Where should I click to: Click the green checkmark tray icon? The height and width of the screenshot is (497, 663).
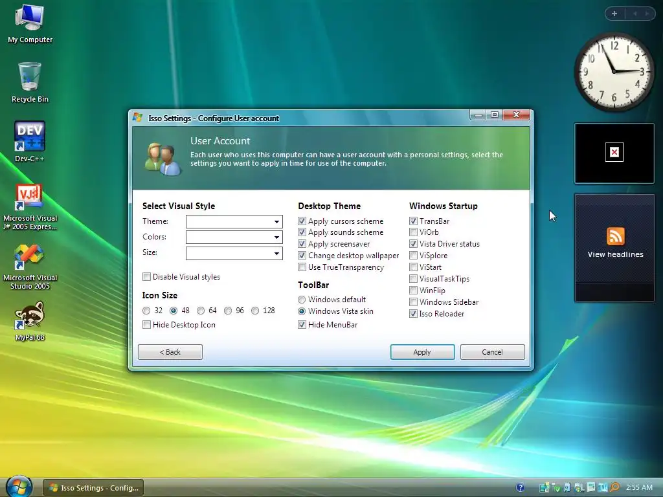[x=556, y=488]
